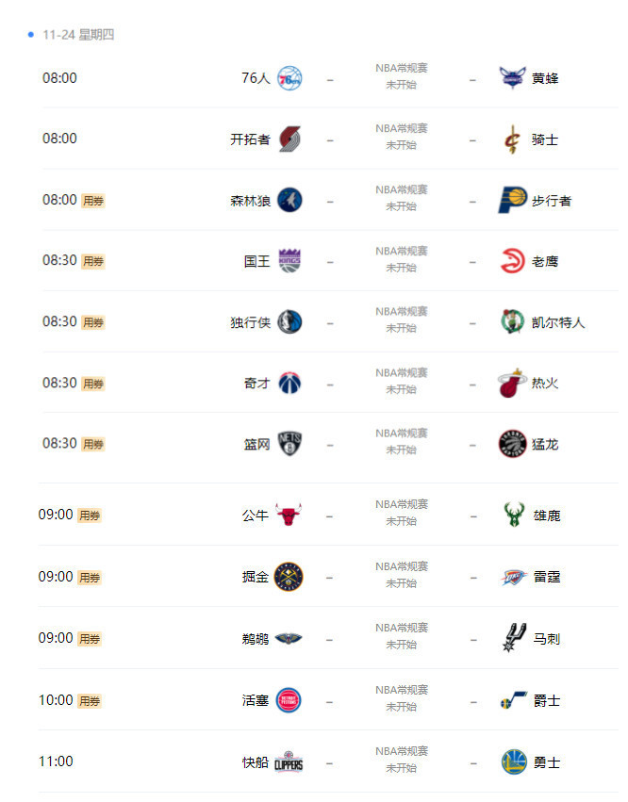
Task: Open the Trail Blazers logo
Action: pos(289,139)
